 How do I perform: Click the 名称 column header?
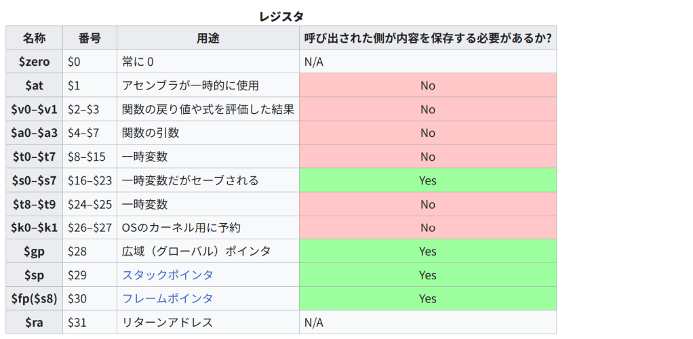coord(34,38)
